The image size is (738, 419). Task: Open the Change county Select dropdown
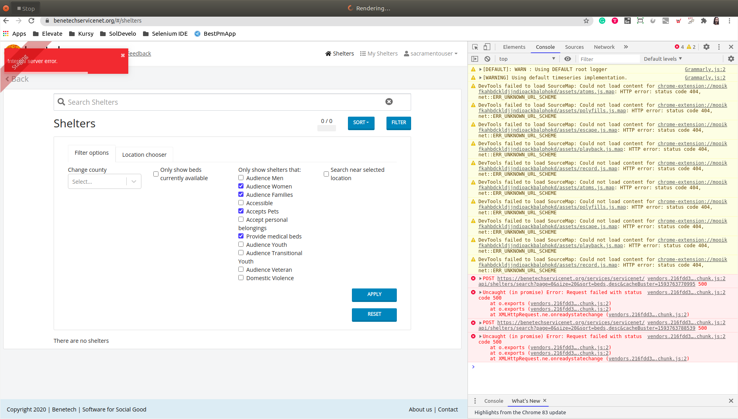(104, 181)
